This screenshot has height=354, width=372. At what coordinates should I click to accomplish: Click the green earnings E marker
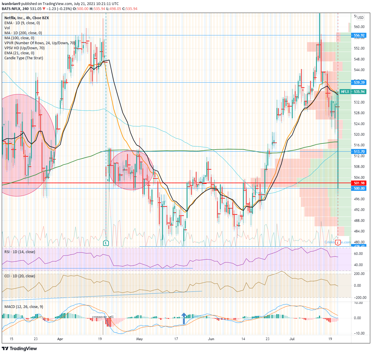coord(106,243)
